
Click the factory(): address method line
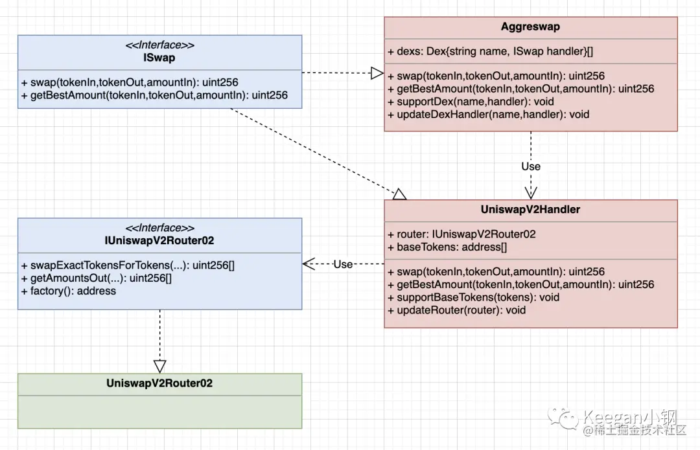click(x=68, y=291)
